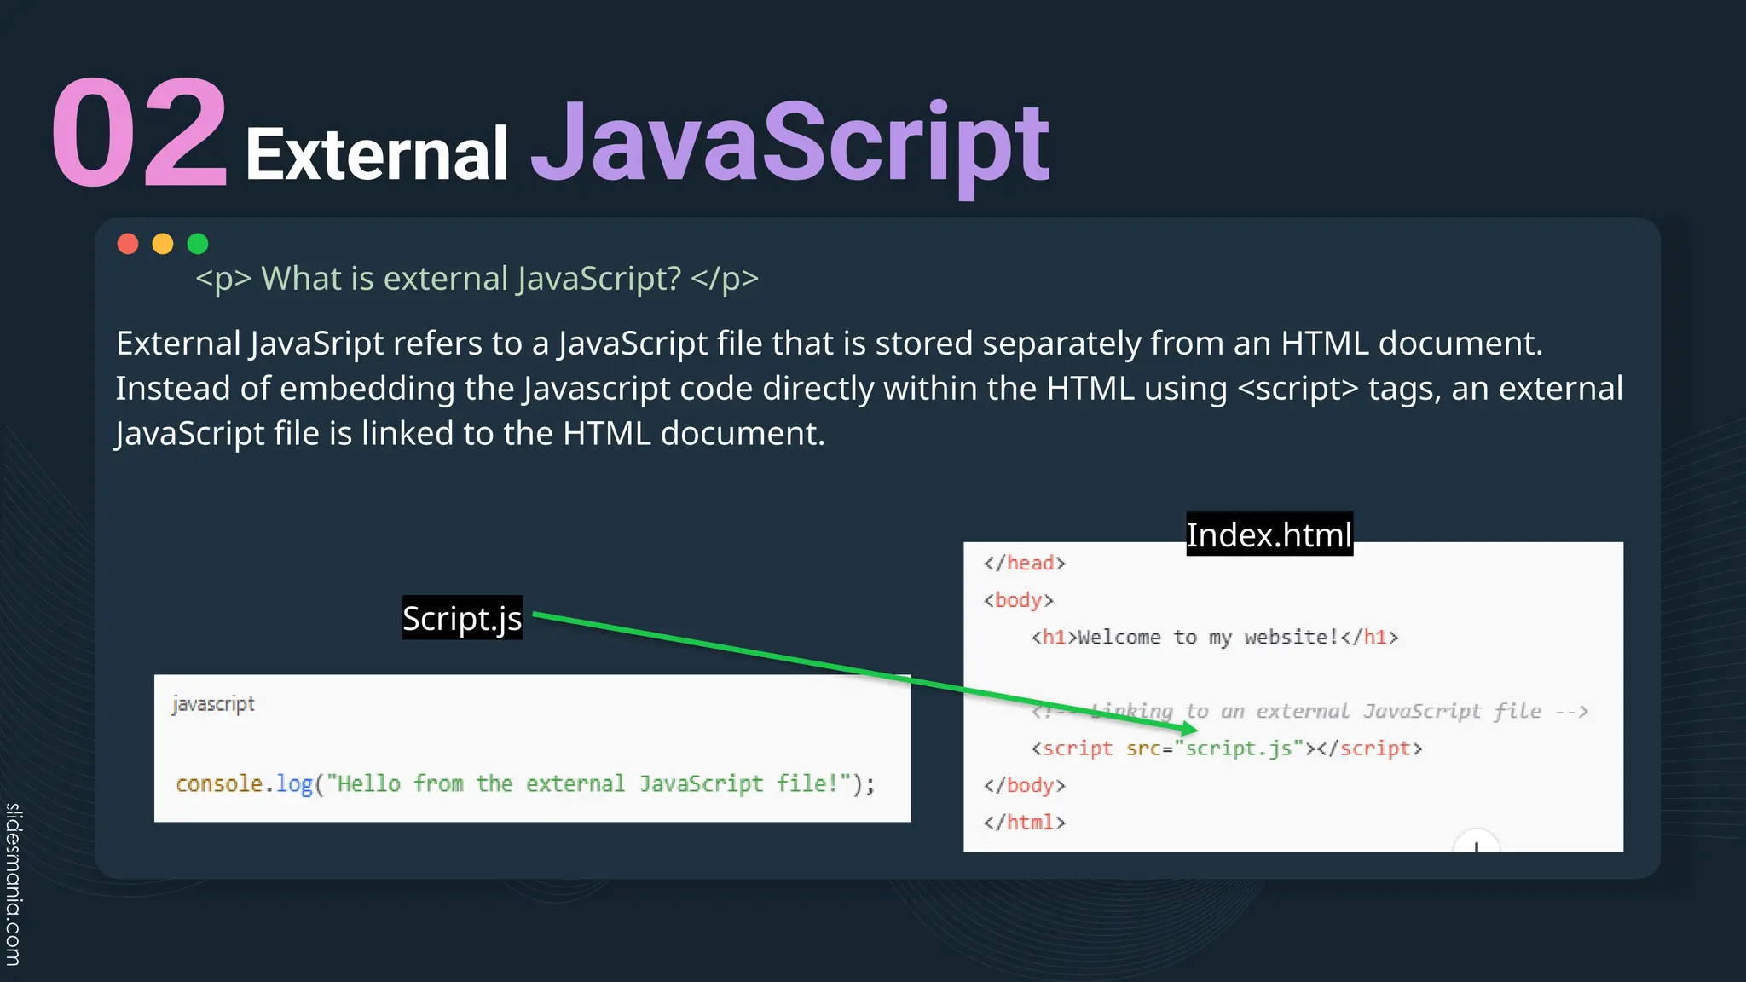The image size is (1746, 982).
Task: Click the 'What is external JavaScript?' paragraph heading
Action: click(x=477, y=279)
